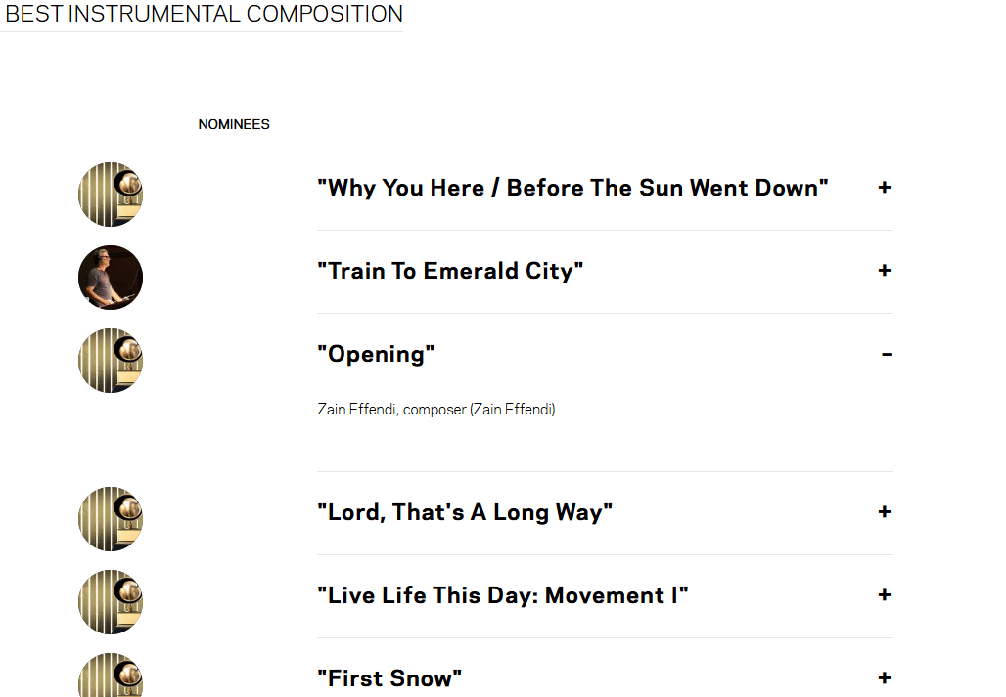Select the "Lord, That's A Long Way" title
The width and height of the screenshot is (1006, 697).
(x=465, y=512)
